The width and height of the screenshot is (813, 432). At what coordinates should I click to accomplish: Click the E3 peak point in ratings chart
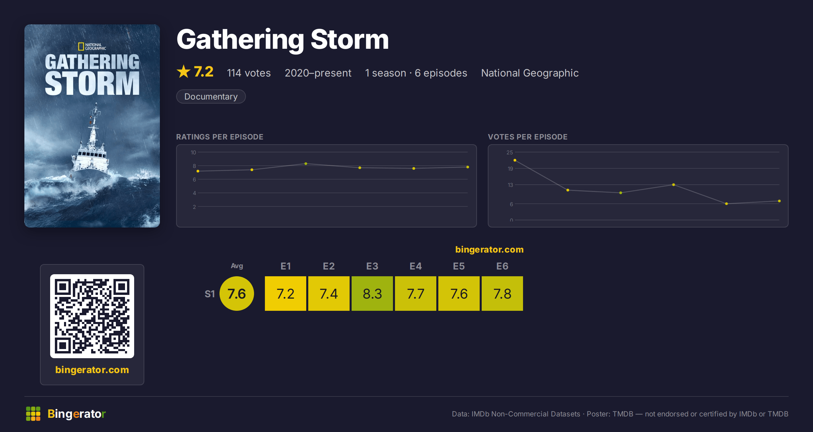[x=306, y=164]
